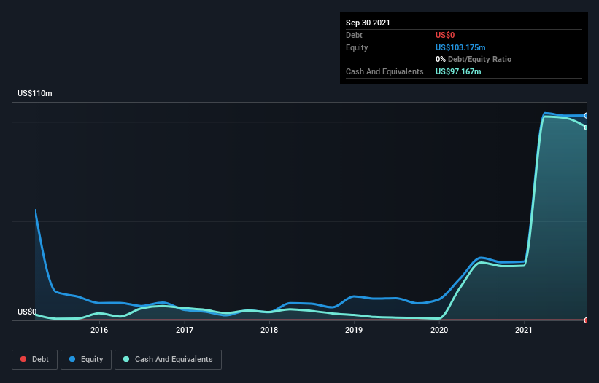
Task: Click the 0% Debt/Equity Ratio text
Action: pos(474,59)
